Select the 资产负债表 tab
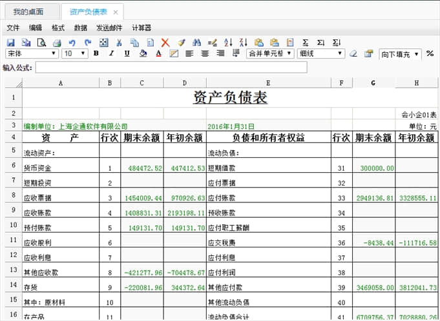Image resolution: width=440 pixels, height=321 pixels. (89, 12)
